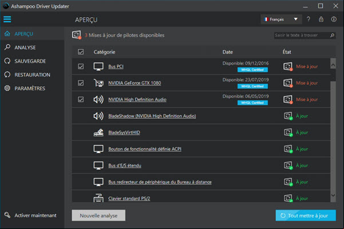The height and width of the screenshot is (229, 344).
Task: Click Mise à jour for NVIDIA High Definition Audio
Action: (x=307, y=99)
